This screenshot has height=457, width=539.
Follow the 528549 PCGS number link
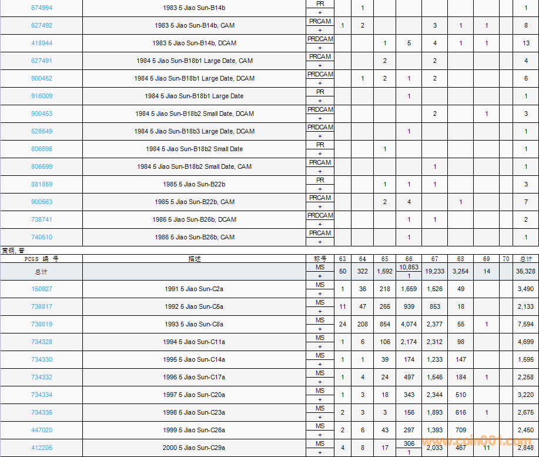(42, 131)
